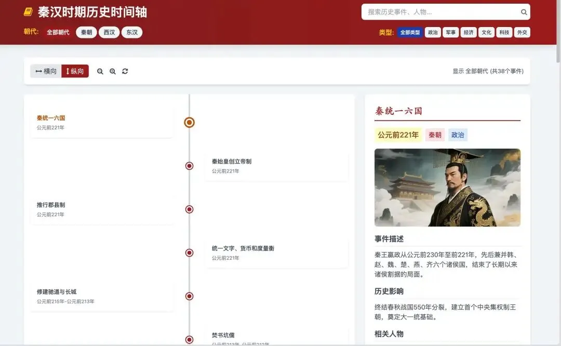
Task: Open the 统一文字、货币和度量衡 event card
Action: 277,253
